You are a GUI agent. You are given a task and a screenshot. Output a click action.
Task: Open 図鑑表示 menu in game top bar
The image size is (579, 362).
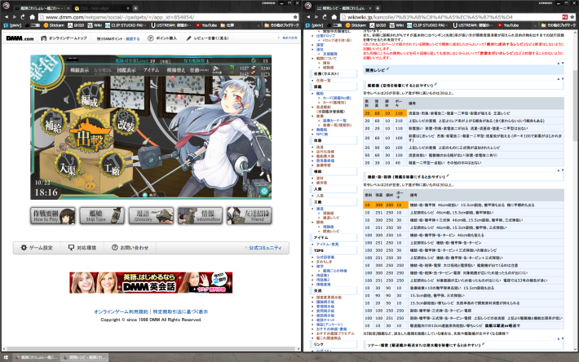pyautogui.click(x=126, y=70)
